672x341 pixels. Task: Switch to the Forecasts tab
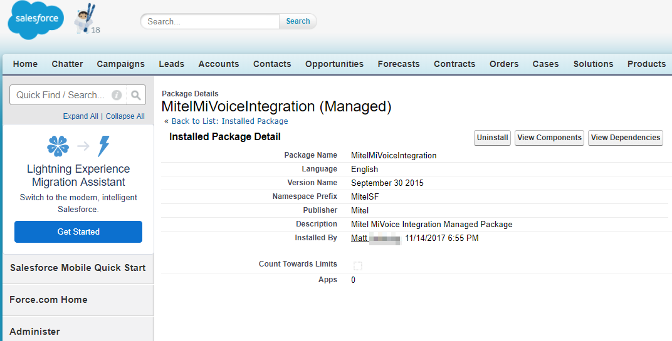point(399,64)
